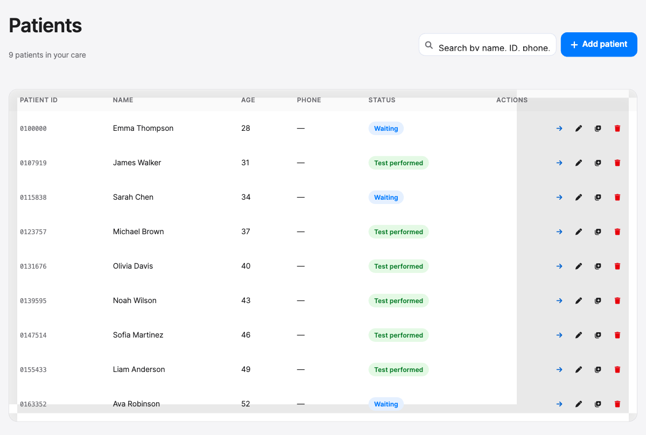The width and height of the screenshot is (646, 435).
Task: Select patient ID 0123757
Action: tap(33, 232)
